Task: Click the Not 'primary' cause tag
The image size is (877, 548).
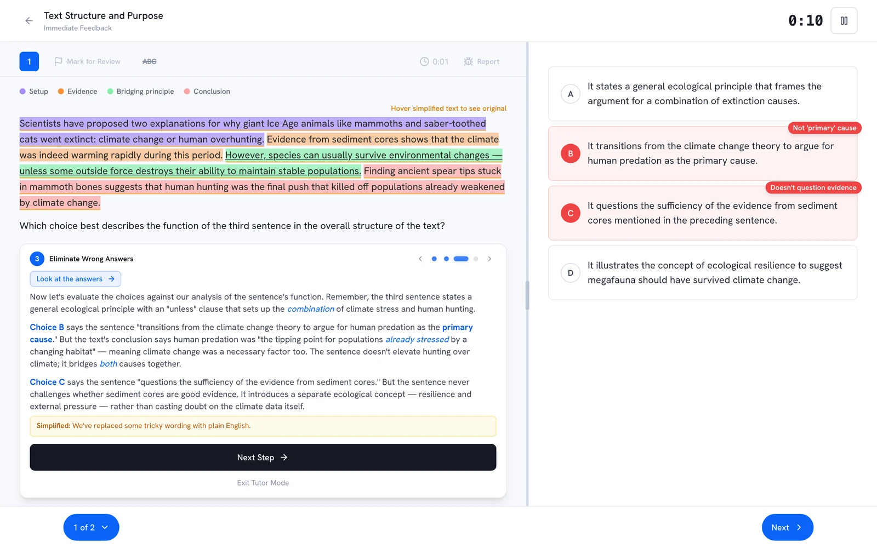Action: [x=824, y=128]
